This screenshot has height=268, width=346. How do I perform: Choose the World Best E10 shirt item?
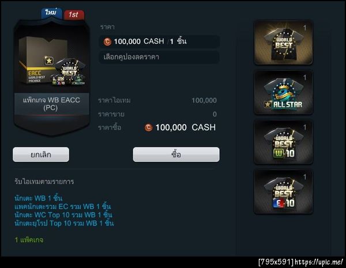pos(283,192)
